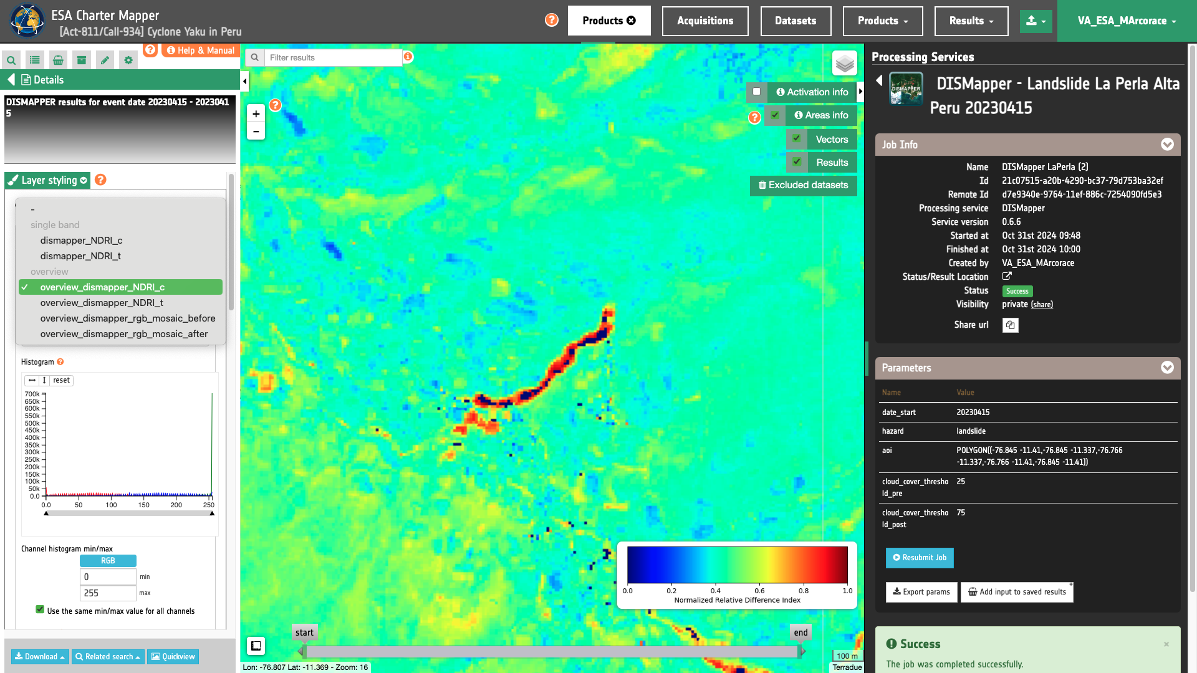
Task: Open the Results dropdown in top bar
Action: 971,21
